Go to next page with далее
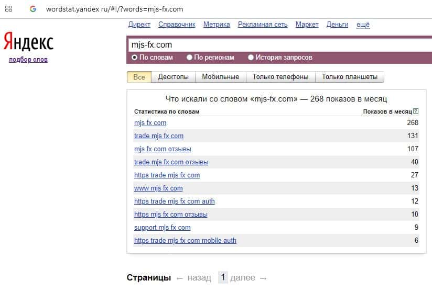Screen dimensions: 432x303 point(249,278)
